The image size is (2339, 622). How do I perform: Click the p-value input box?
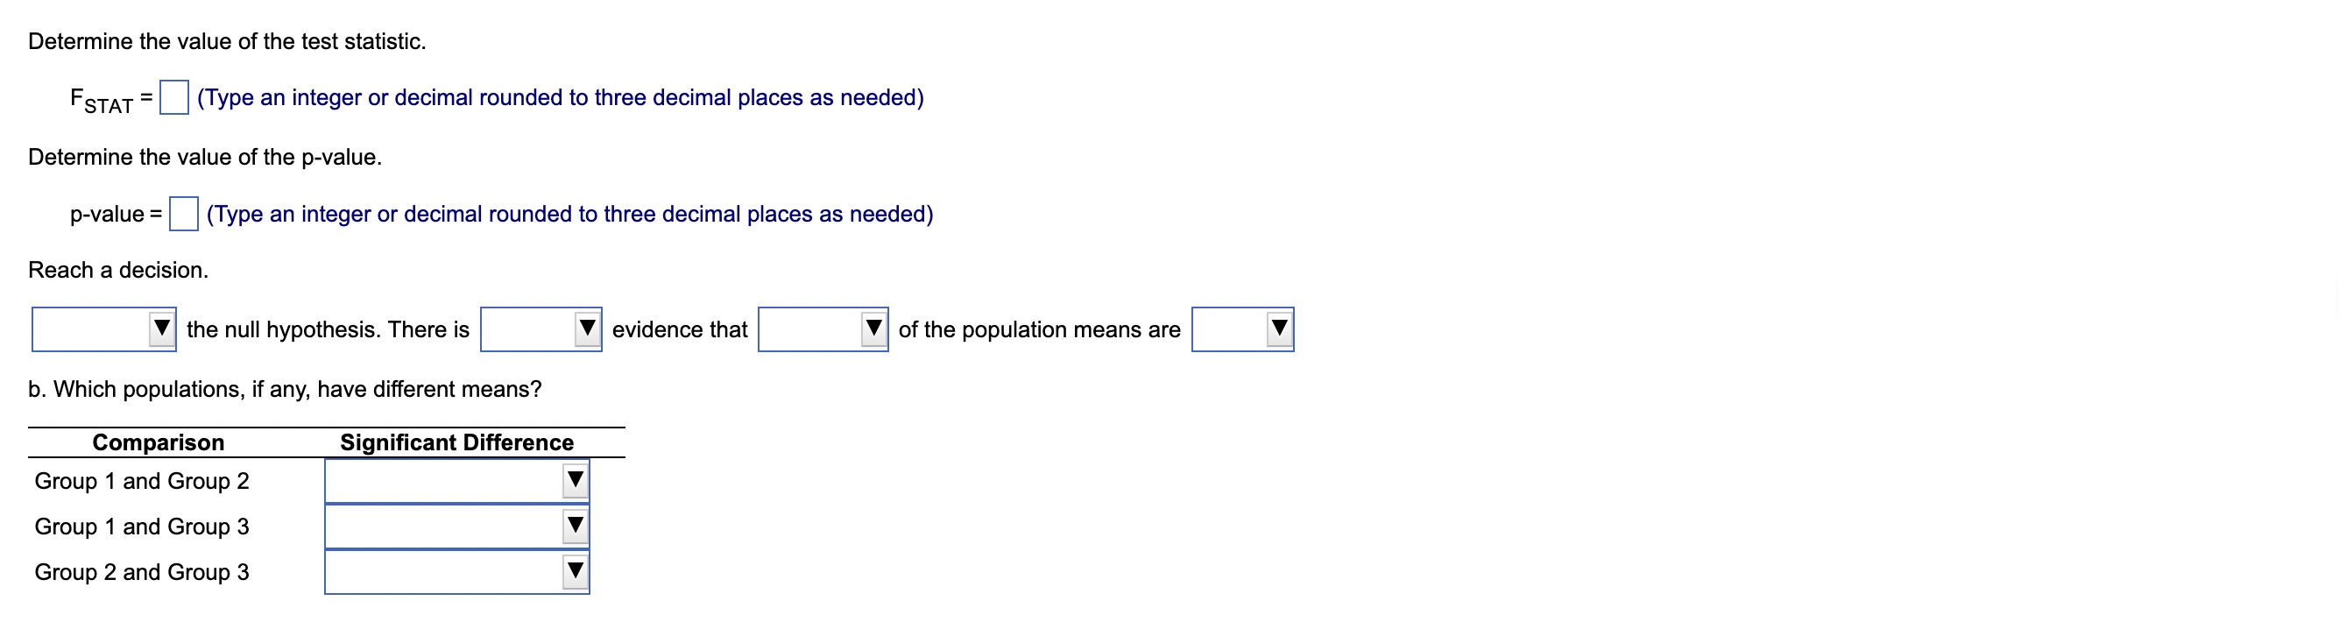click(183, 216)
